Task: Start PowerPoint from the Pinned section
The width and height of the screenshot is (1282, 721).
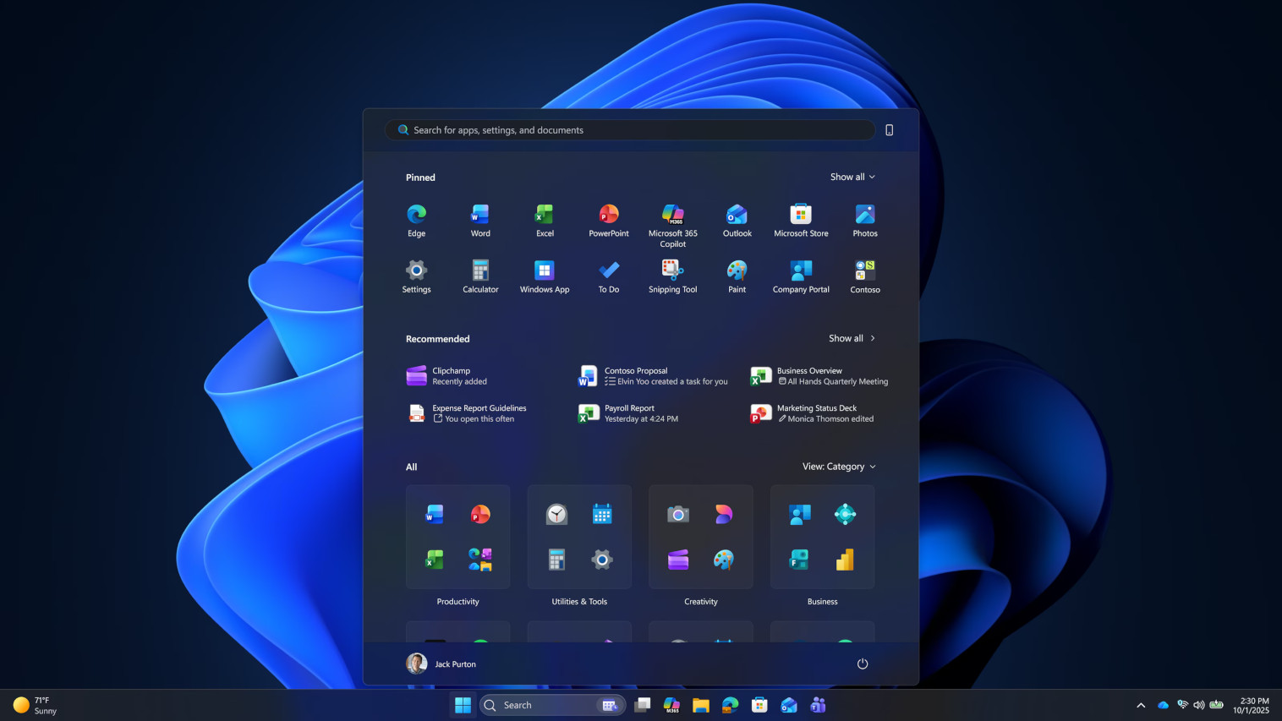Action: [x=609, y=221]
